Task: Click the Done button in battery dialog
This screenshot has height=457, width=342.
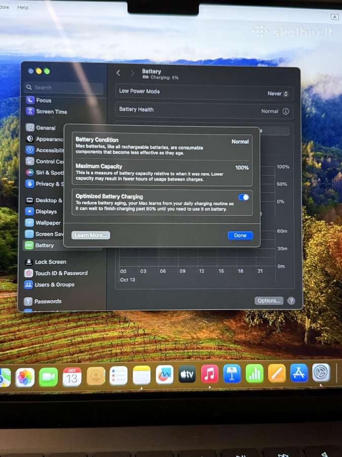Action: (240, 235)
